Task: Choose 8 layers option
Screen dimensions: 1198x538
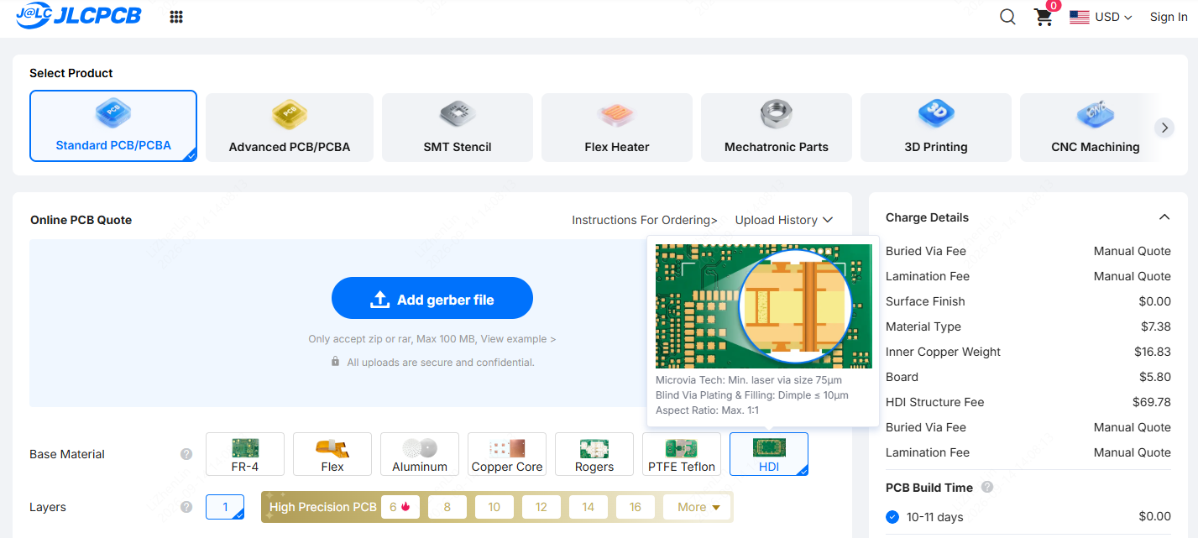Action: [447, 507]
